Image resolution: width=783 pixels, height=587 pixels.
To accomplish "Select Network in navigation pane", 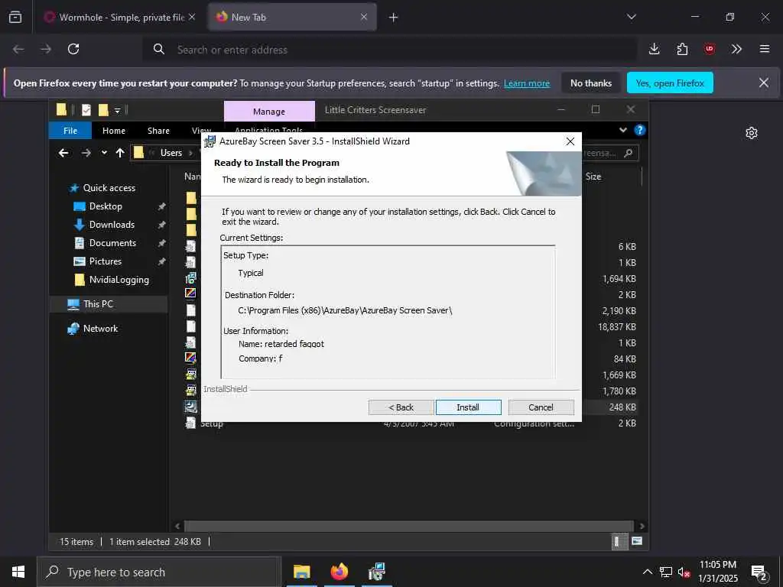I will [x=100, y=329].
